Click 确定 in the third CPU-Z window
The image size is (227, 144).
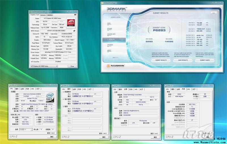pyautogui.click(x=155, y=137)
